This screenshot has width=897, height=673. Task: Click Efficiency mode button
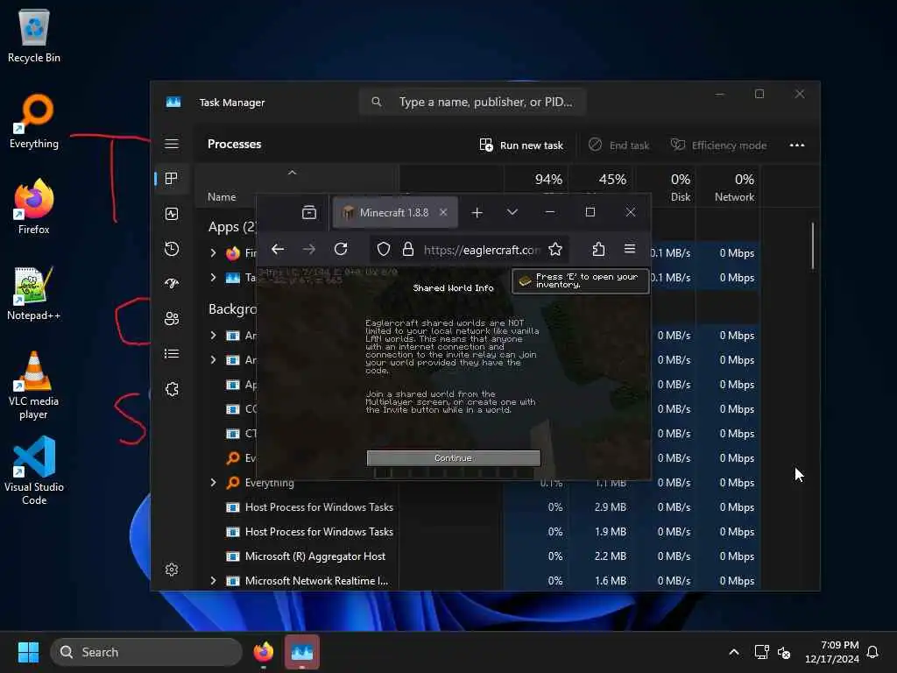click(718, 145)
